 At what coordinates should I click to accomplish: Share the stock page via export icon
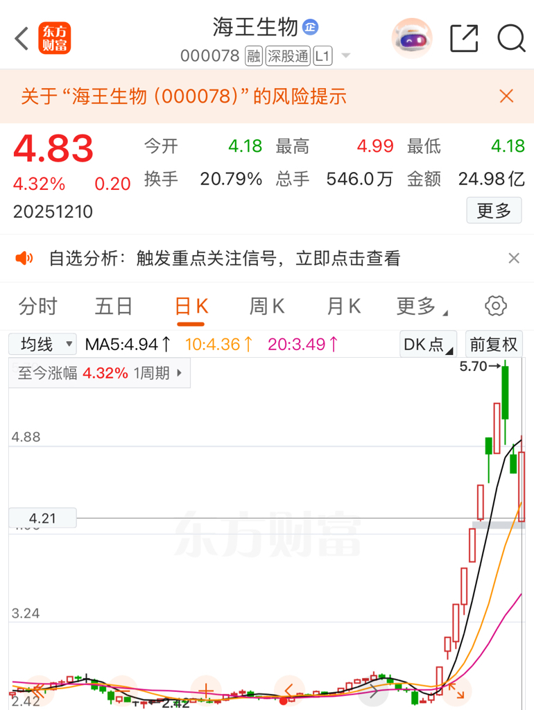coord(464,39)
